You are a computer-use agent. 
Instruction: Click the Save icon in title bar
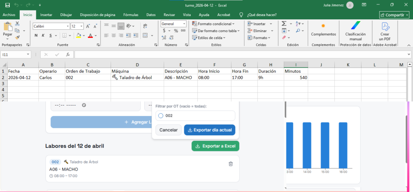pos(7,5)
